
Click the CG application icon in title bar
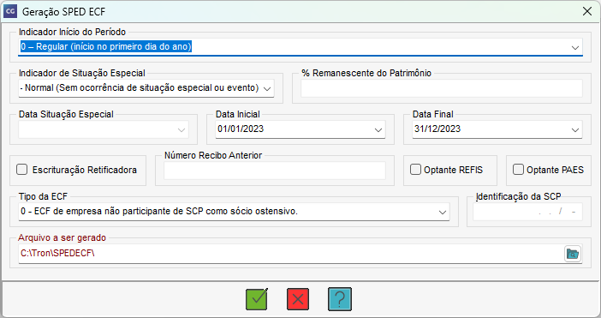coord(10,11)
